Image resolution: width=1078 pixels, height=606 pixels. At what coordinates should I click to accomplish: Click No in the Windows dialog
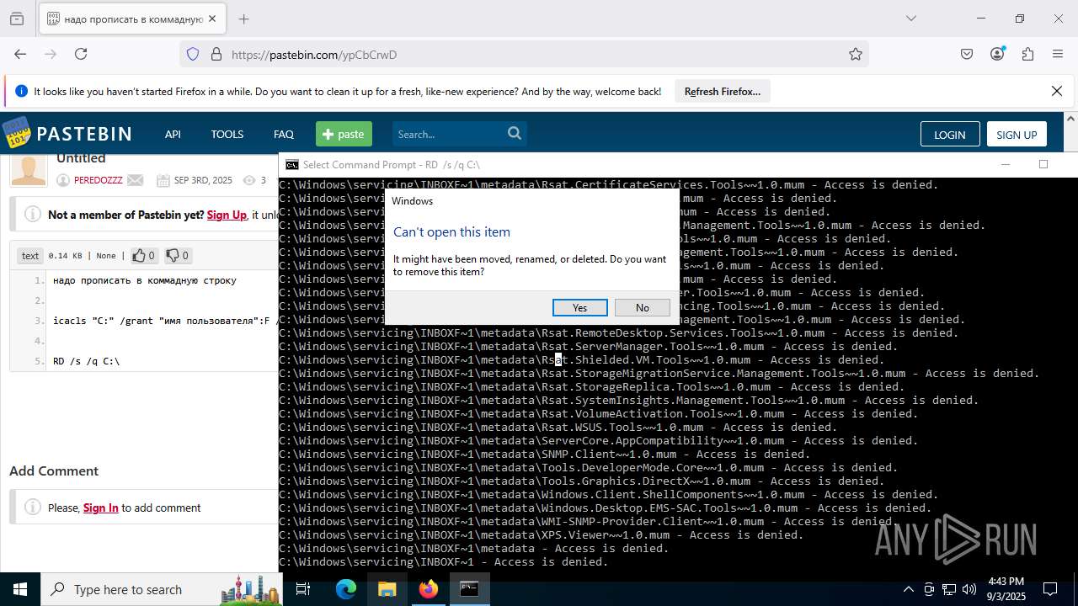643,307
